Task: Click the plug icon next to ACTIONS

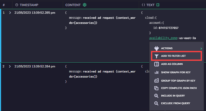Action: (x=157, y=48)
